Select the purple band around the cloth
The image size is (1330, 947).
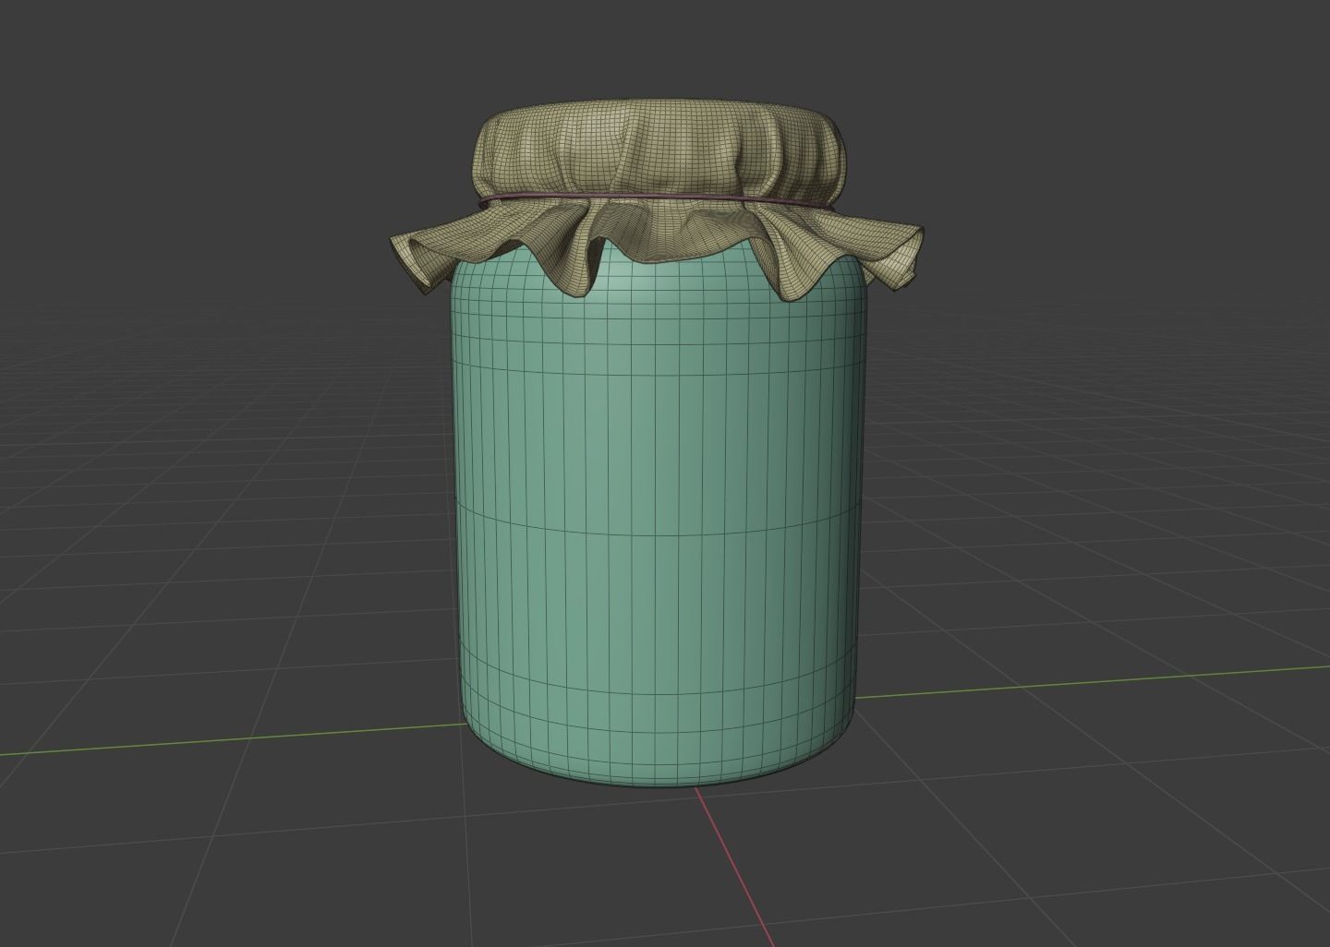(x=658, y=198)
